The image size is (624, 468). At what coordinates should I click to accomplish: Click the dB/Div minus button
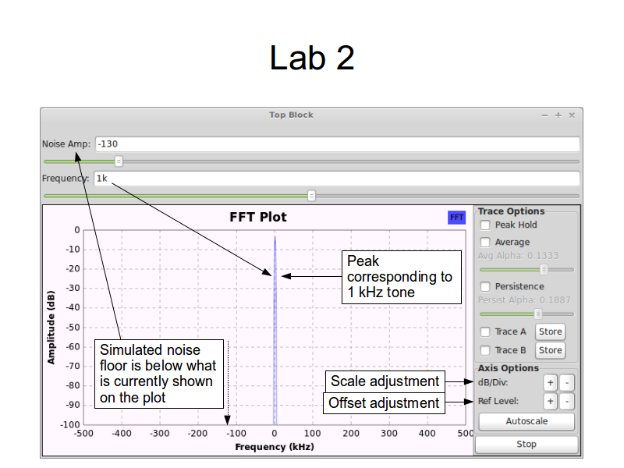click(x=567, y=383)
